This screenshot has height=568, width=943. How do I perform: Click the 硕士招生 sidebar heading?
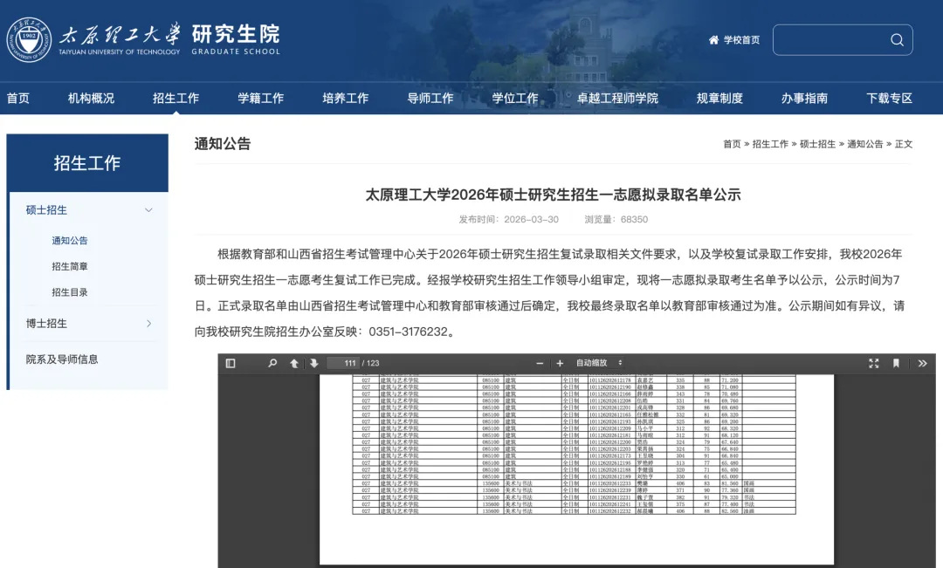pyautogui.click(x=46, y=209)
